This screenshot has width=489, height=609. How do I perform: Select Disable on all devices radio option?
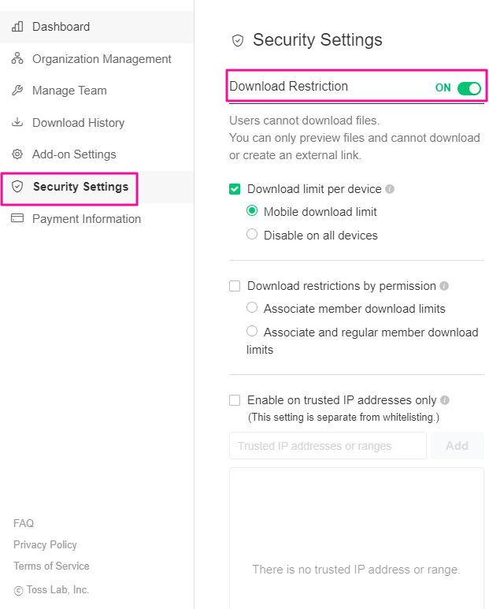(252, 234)
